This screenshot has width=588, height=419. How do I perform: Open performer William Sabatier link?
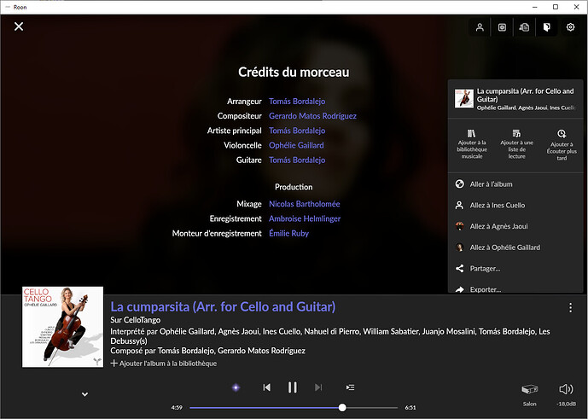(x=390, y=331)
